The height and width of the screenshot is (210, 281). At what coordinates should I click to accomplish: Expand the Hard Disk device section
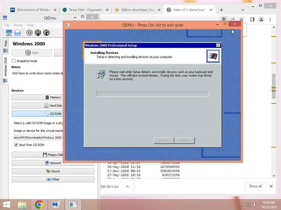37,106
